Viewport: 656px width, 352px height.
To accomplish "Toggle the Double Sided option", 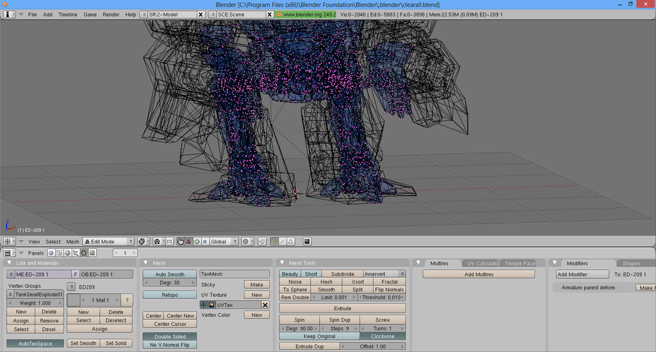I will [x=169, y=337].
